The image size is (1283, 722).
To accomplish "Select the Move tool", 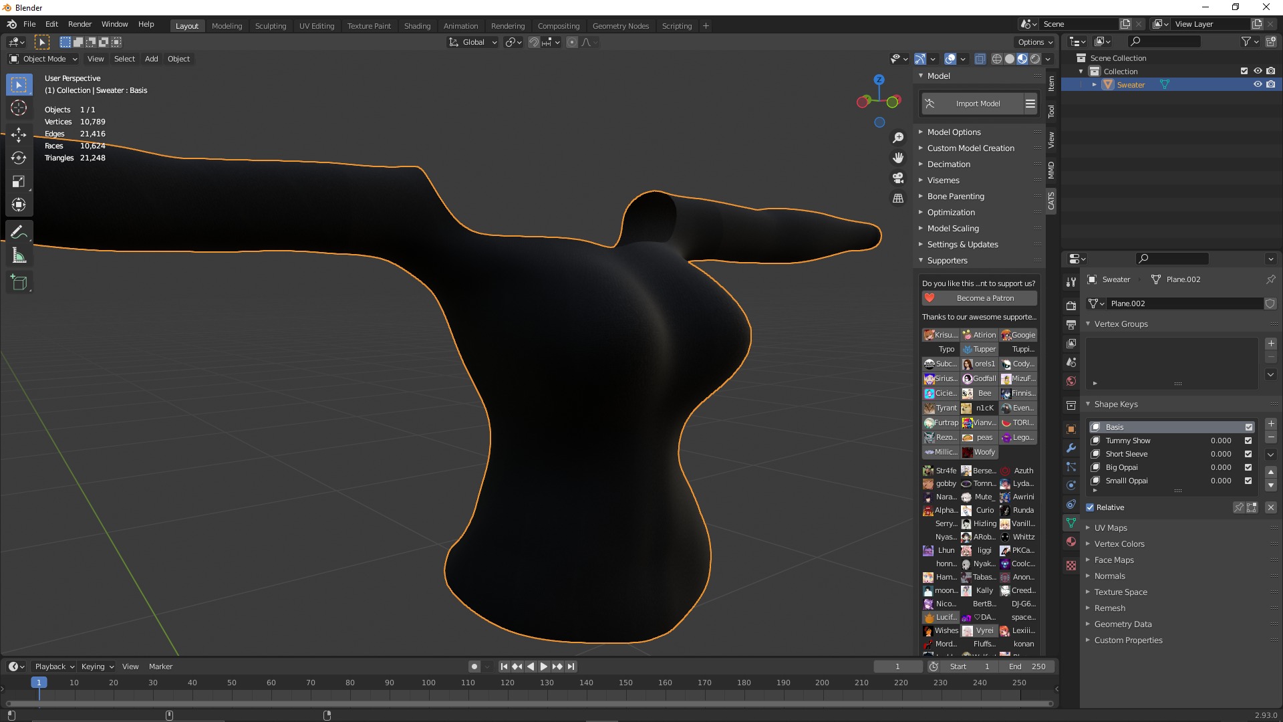I will tap(19, 135).
